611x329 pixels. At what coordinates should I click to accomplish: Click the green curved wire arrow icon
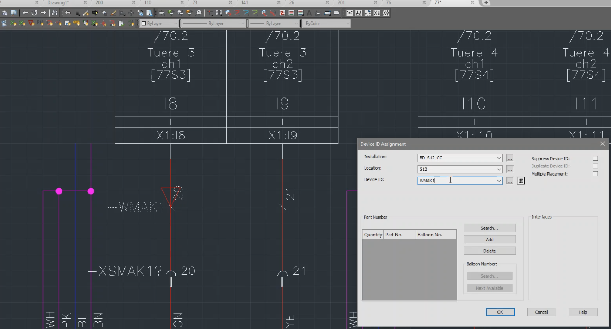click(255, 13)
